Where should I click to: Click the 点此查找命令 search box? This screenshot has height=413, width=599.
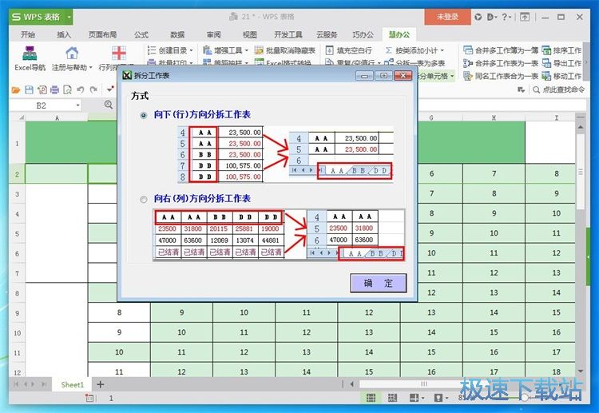pos(559,89)
